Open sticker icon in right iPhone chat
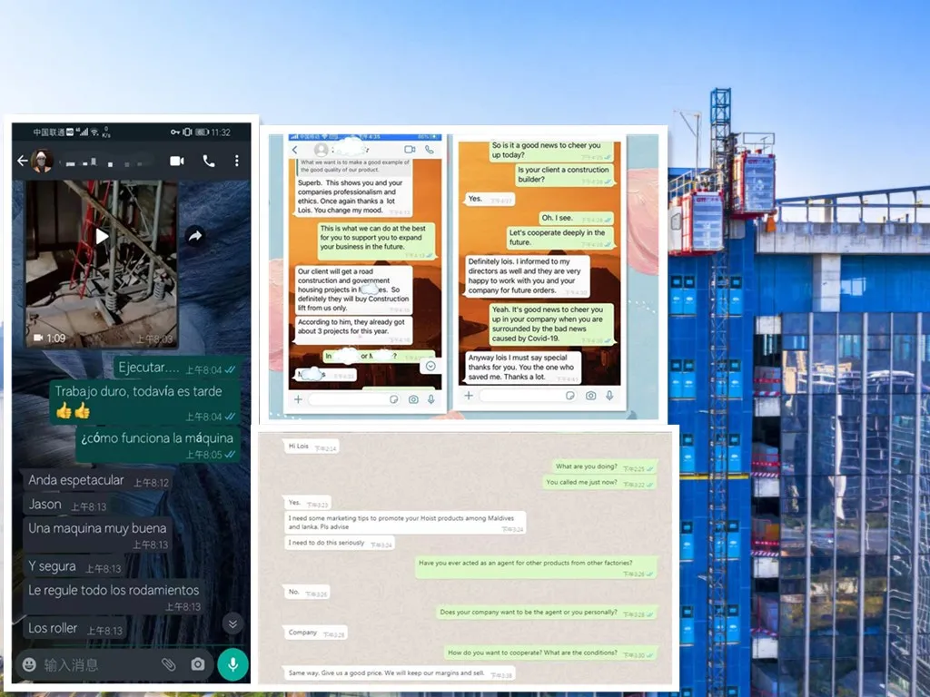Viewport: 930px width, 697px height. [x=569, y=396]
